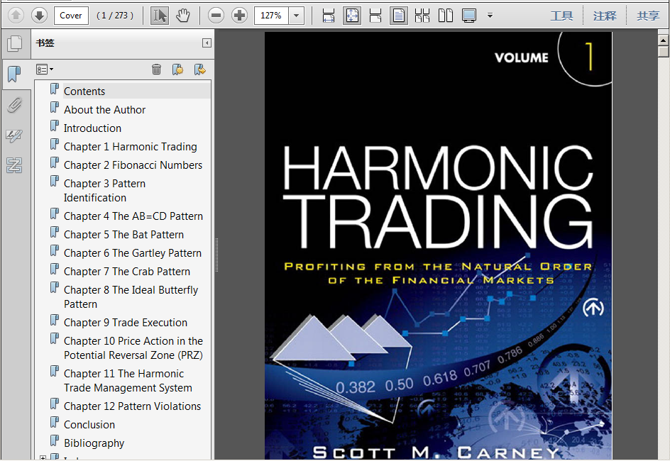The image size is (670, 461).
Task: Select fit width scrolling mode icon
Action: click(x=328, y=16)
